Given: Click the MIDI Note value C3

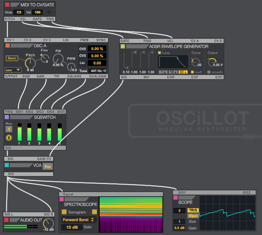Looking at the screenshot, I should coord(19,12).
